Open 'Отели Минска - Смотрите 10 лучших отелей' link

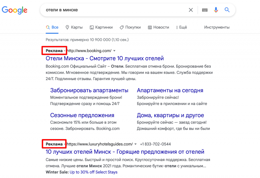click(105, 58)
